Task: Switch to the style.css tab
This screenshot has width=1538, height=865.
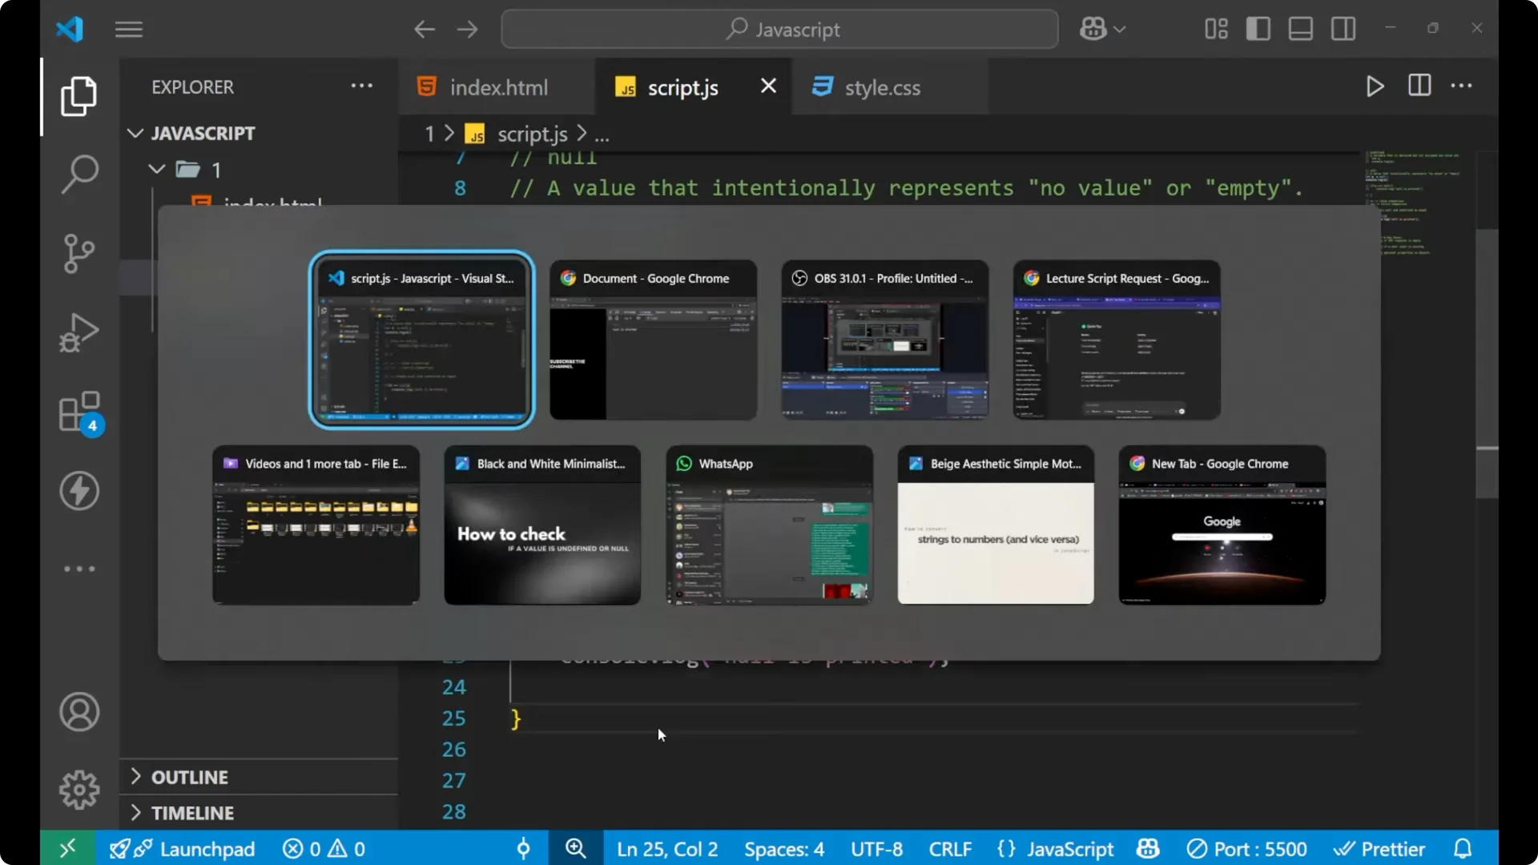Action: (x=881, y=87)
